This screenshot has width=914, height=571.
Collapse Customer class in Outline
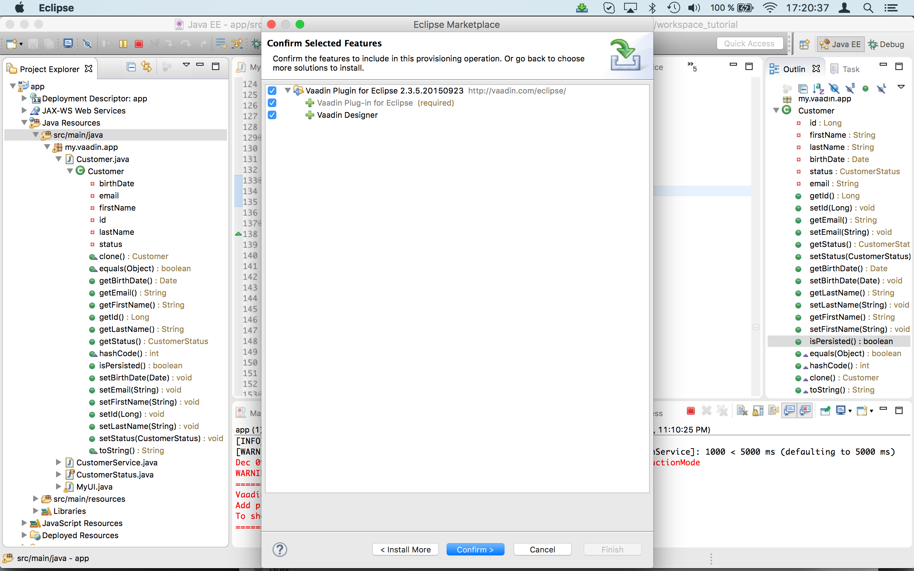(x=777, y=111)
